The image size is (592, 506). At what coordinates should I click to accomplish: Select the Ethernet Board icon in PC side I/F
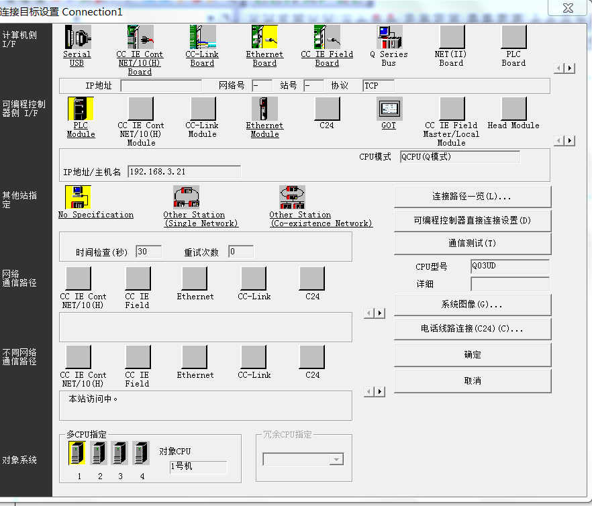point(264,38)
